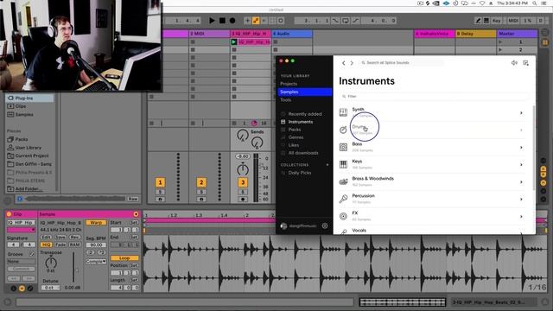Open Daily Picks collection
Viewport: 553px width, 311px height.
(300, 173)
